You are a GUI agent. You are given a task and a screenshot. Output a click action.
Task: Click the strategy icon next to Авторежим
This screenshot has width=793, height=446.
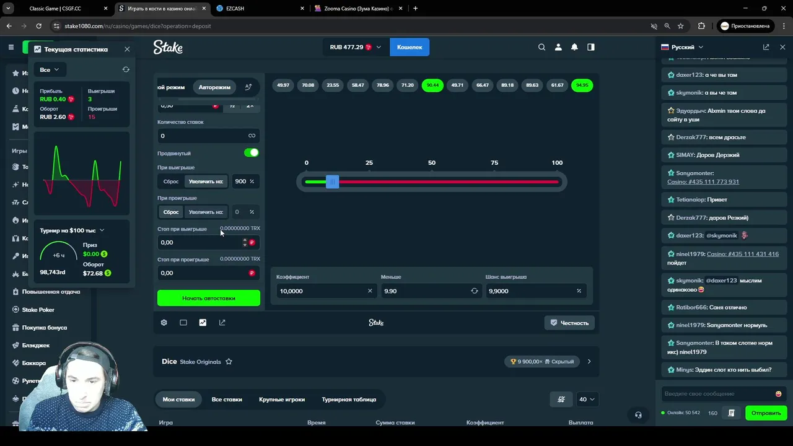click(x=248, y=87)
